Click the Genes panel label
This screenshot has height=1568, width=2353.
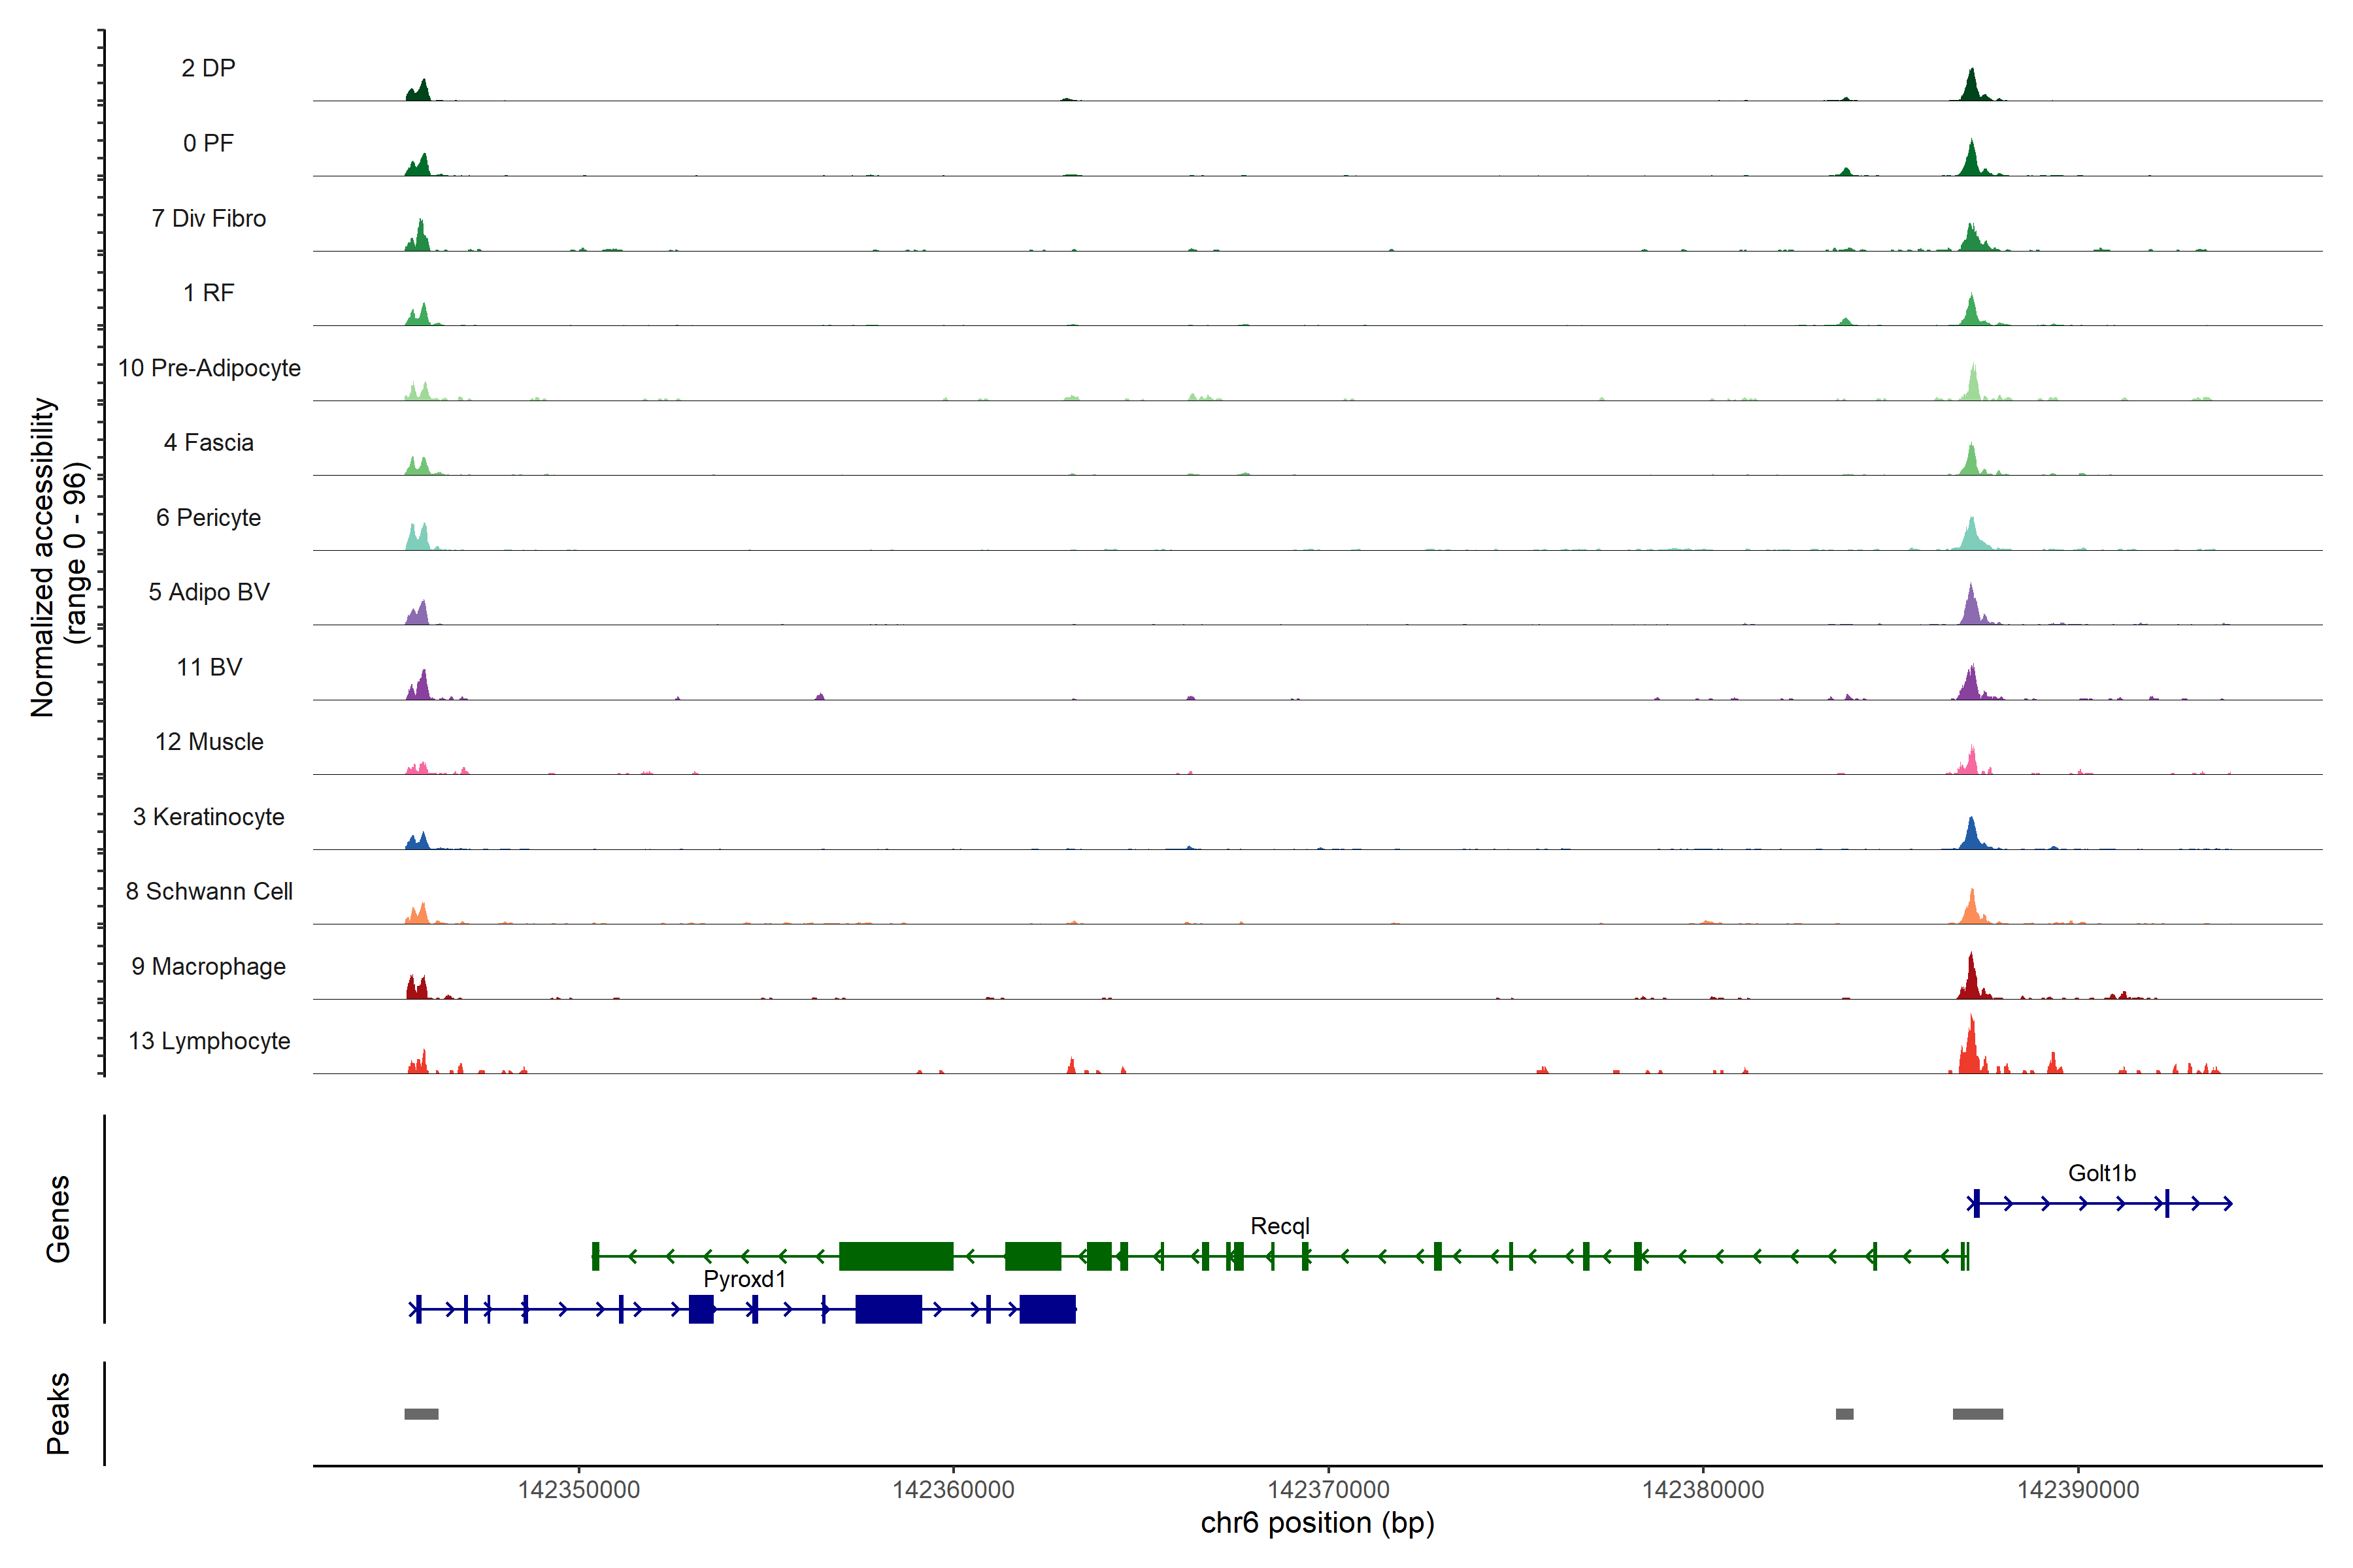tap(58, 1218)
